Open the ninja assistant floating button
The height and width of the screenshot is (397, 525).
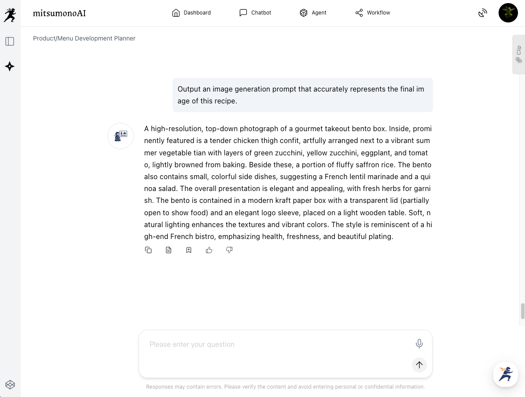(x=505, y=374)
